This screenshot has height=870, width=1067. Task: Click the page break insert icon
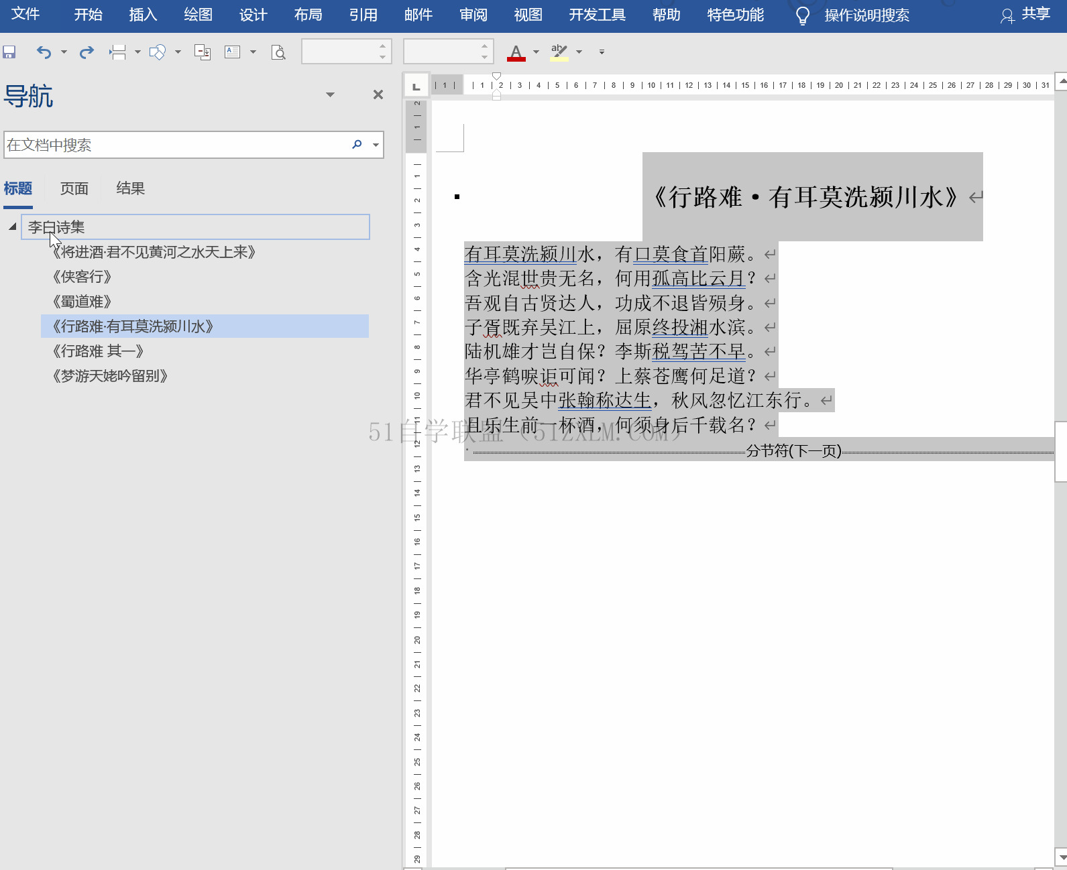(118, 52)
